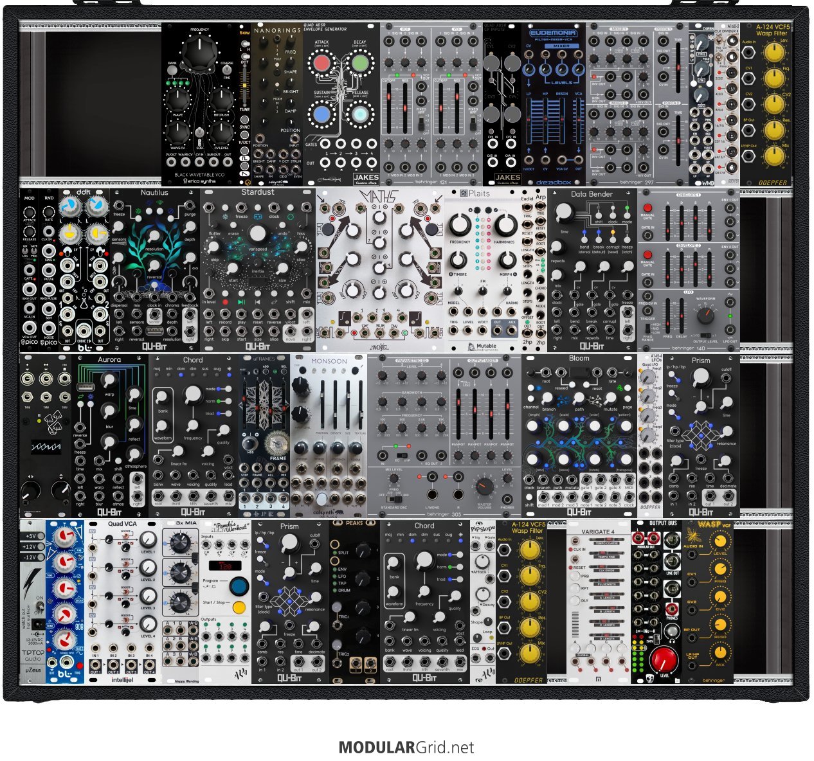The image size is (814, 761).
Task: Select the Pip Slope module
Action: click(x=483, y=602)
